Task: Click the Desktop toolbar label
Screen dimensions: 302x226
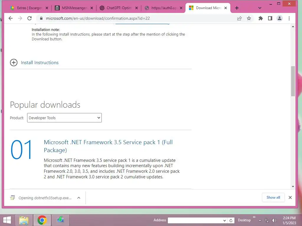Action: pyautogui.click(x=244, y=220)
